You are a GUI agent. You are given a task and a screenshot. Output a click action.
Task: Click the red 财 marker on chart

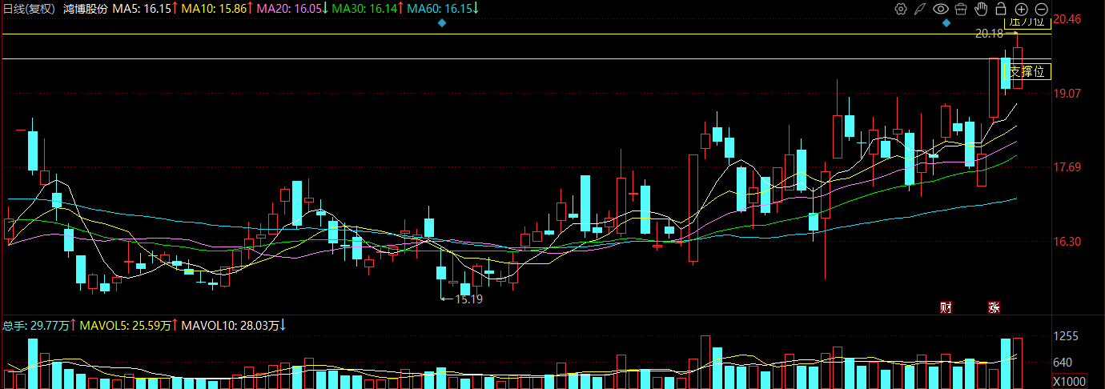click(946, 307)
